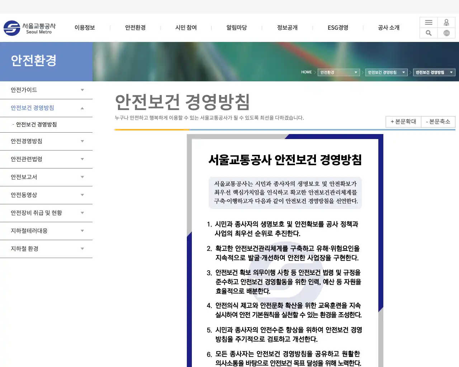Open the middle 안전보건 경영방침 breadcrumb dropdown

tap(387, 72)
